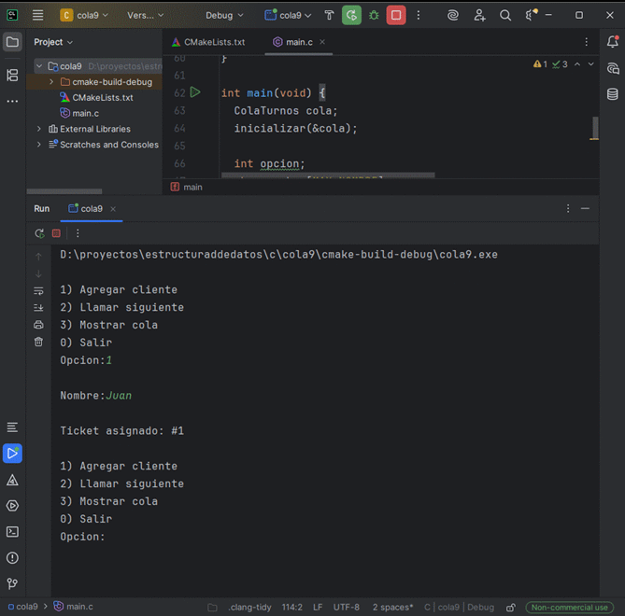Click the Rerun icon in Run panel

click(39, 233)
